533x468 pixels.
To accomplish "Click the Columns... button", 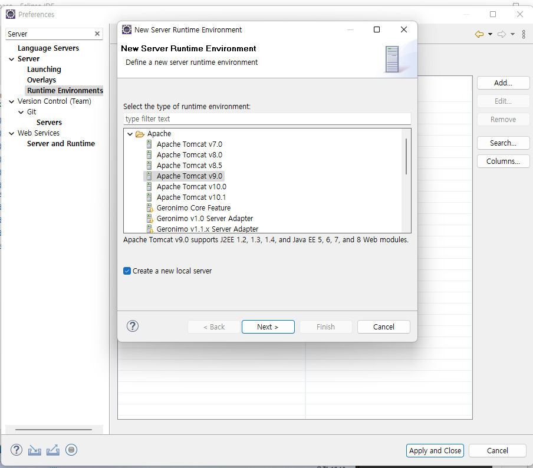I will [503, 161].
